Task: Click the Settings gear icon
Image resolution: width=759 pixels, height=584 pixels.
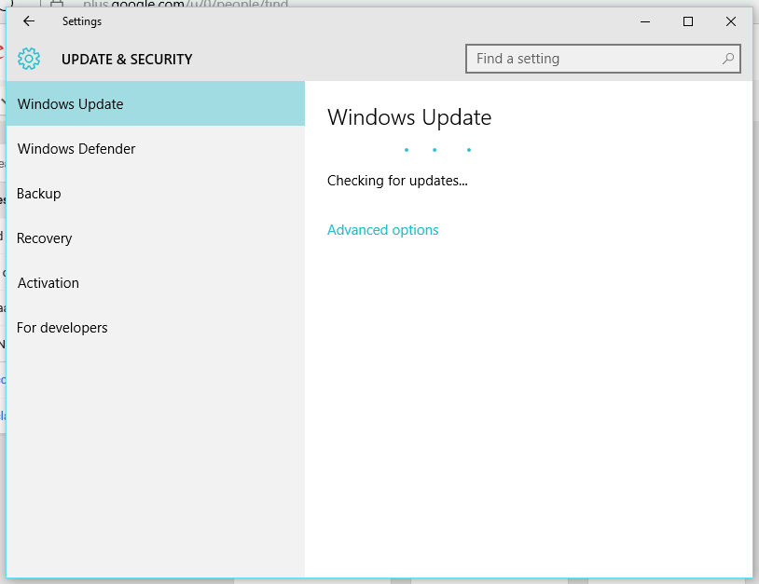Action: point(29,58)
